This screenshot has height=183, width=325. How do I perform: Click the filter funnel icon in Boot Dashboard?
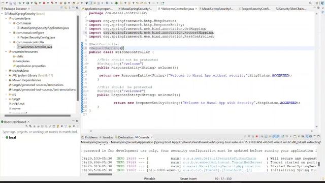coord(66,126)
